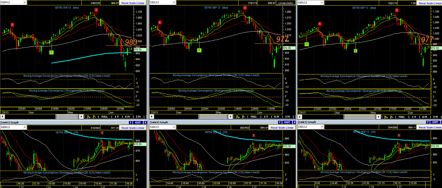Open S50U13 symbol dropdown above rightmost day chart

click(322, 3)
